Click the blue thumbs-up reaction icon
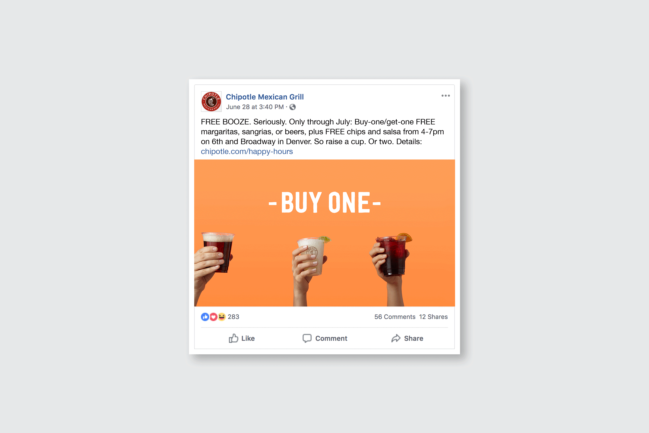The image size is (649, 433). [x=205, y=317]
